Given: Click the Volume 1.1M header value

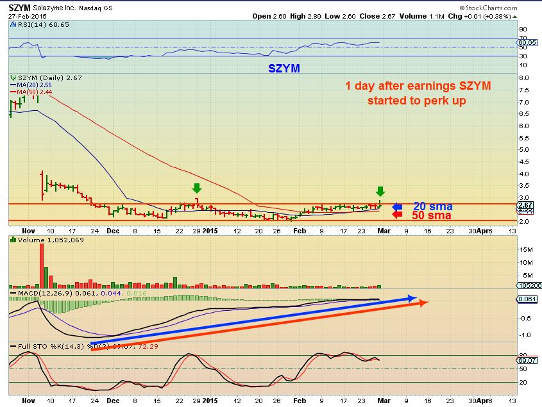Looking at the screenshot, I should (x=421, y=16).
